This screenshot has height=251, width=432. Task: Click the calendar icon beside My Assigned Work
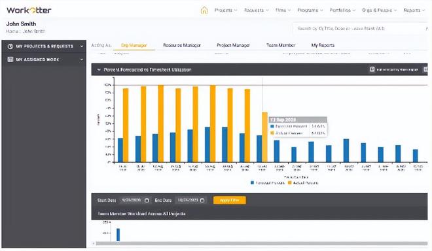[10, 59]
